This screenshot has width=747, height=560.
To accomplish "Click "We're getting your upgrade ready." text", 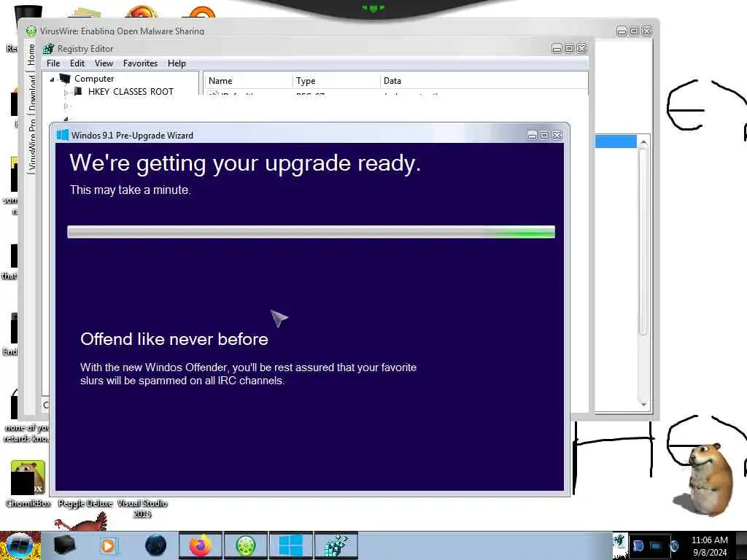I will pyautogui.click(x=245, y=163).
